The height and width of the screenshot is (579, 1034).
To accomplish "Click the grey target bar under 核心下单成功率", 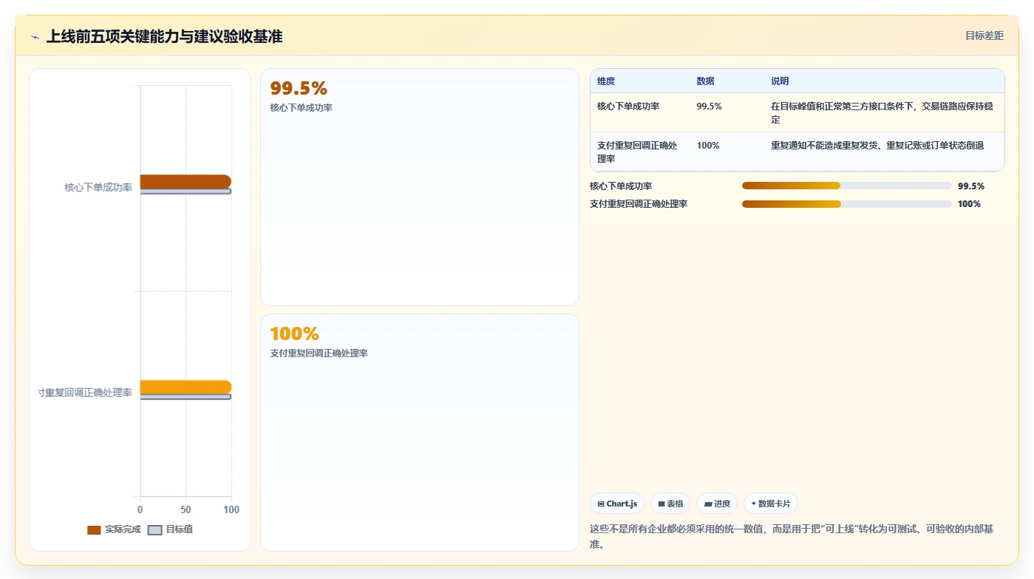I will pos(186,192).
